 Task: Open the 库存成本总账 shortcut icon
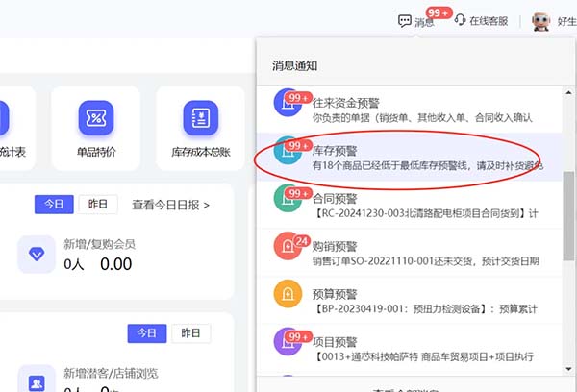tap(201, 117)
